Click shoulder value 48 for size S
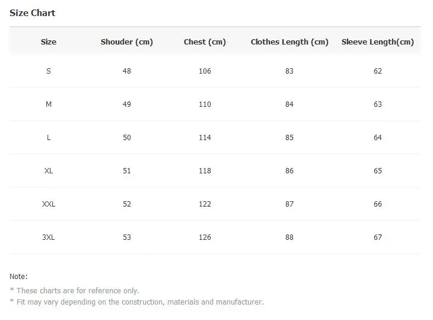 coord(127,71)
